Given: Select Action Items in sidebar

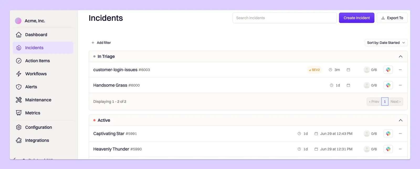Looking at the screenshot, I should [x=38, y=61].
